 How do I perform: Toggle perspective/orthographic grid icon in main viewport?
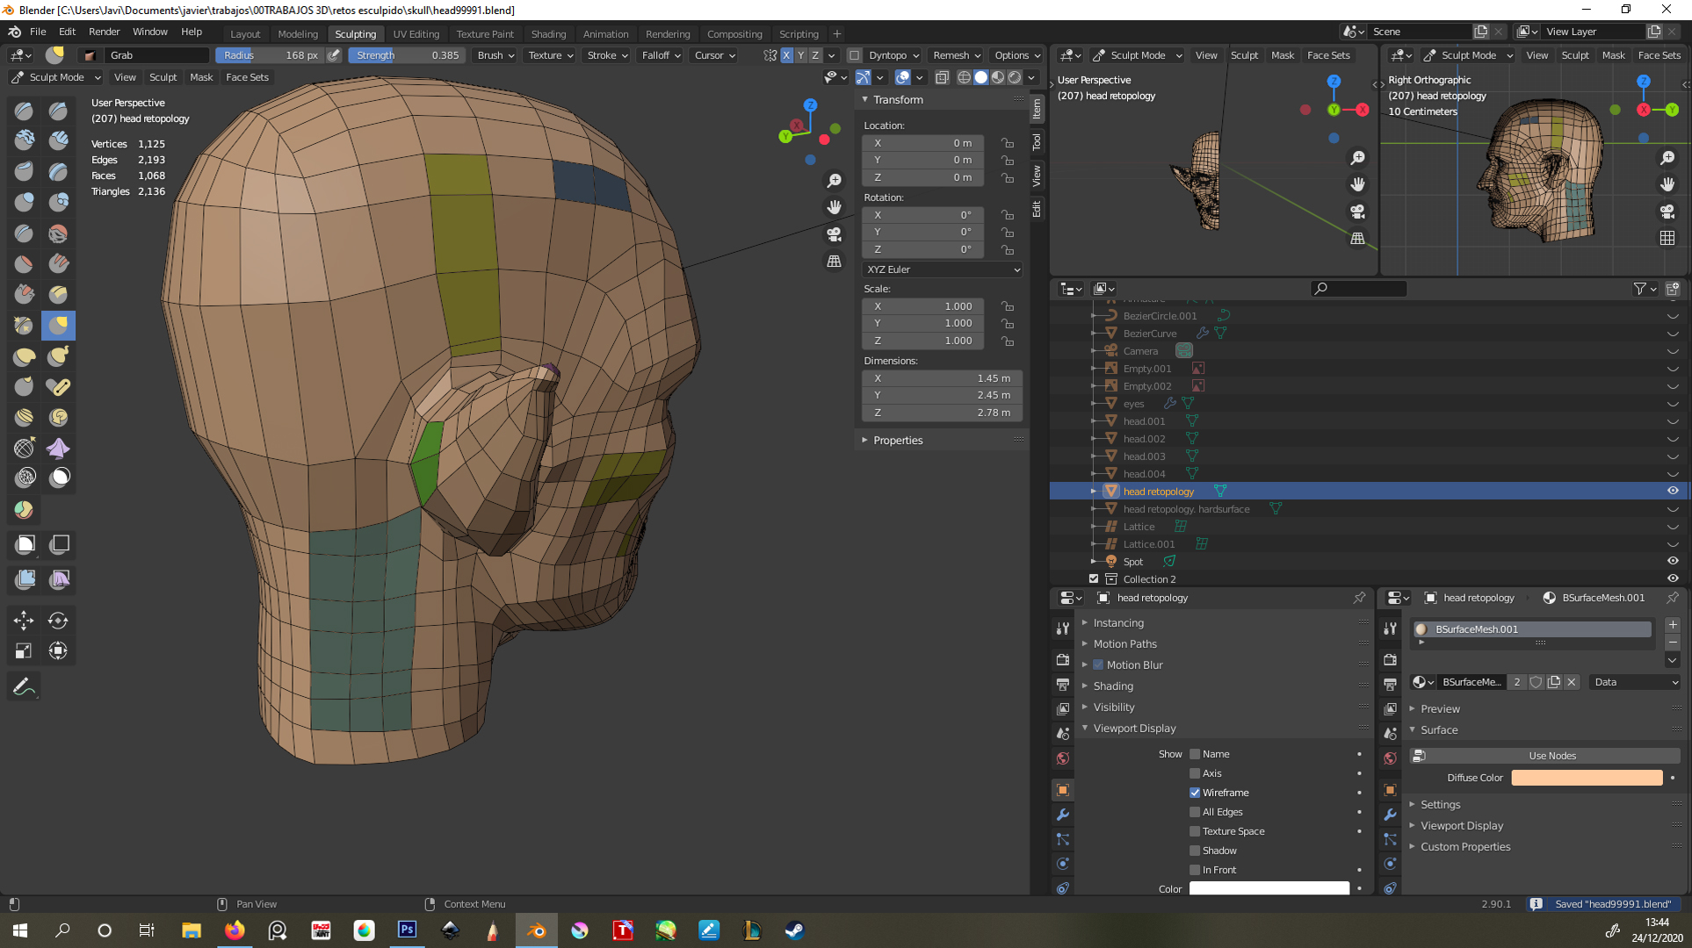(x=834, y=262)
